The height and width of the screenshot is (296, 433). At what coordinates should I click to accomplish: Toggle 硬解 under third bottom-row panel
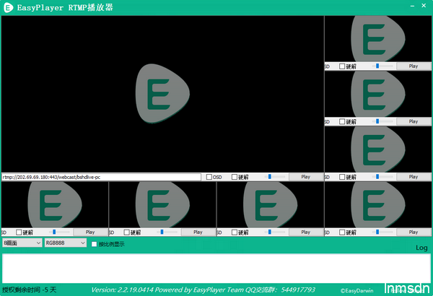click(x=234, y=232)
